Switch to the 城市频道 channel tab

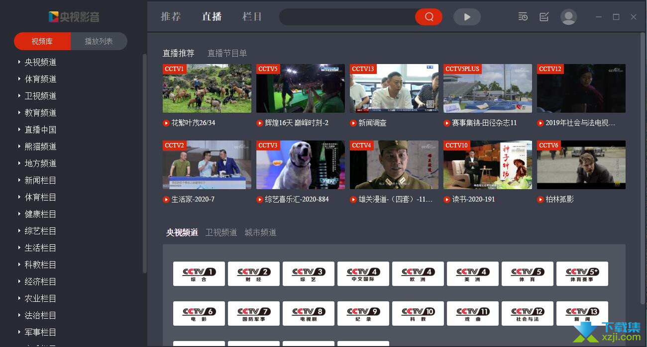(260, 232)
